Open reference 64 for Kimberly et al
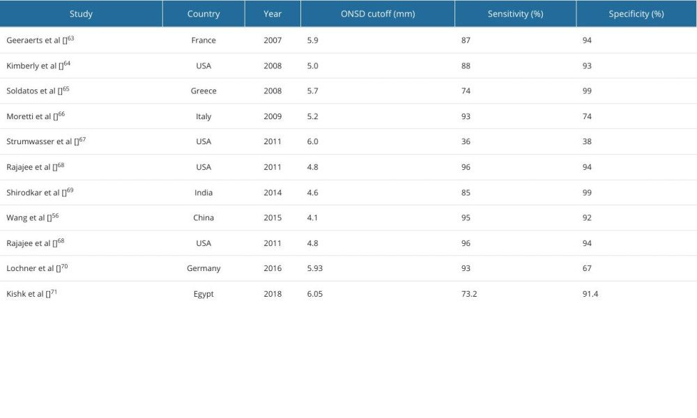The width and height of the screenshot is (697, 418). tap(67, 63)
